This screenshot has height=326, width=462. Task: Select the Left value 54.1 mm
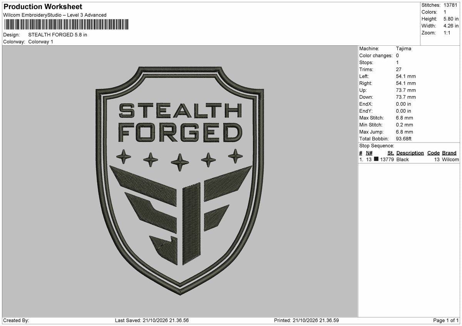[x=406, y=76]
